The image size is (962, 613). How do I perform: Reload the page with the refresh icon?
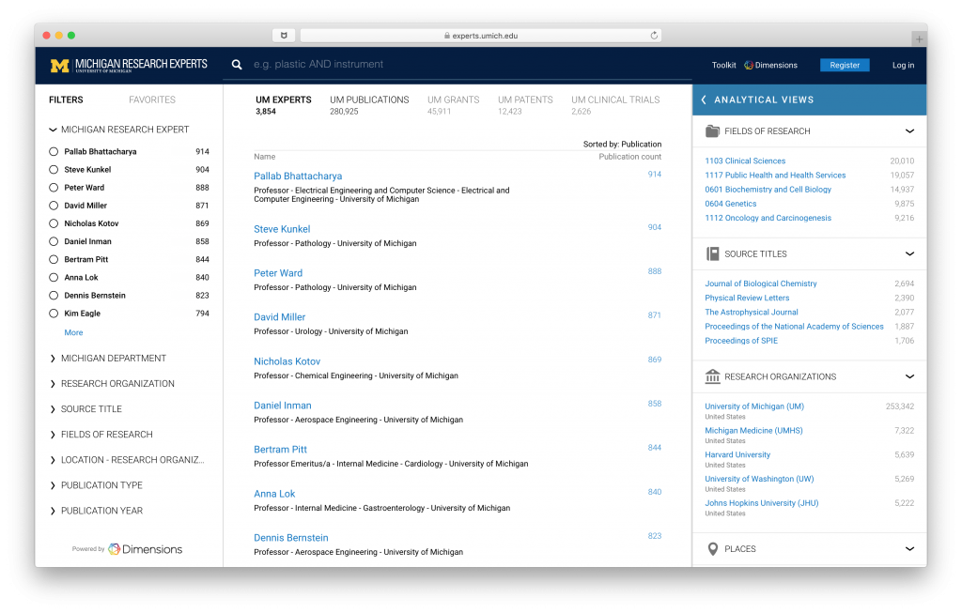pos(654,36)
